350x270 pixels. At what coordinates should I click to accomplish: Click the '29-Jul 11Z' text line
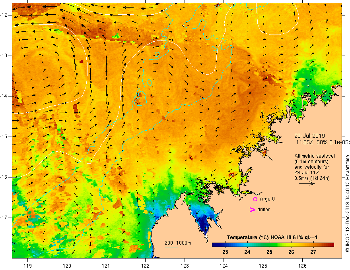point(307,173)
